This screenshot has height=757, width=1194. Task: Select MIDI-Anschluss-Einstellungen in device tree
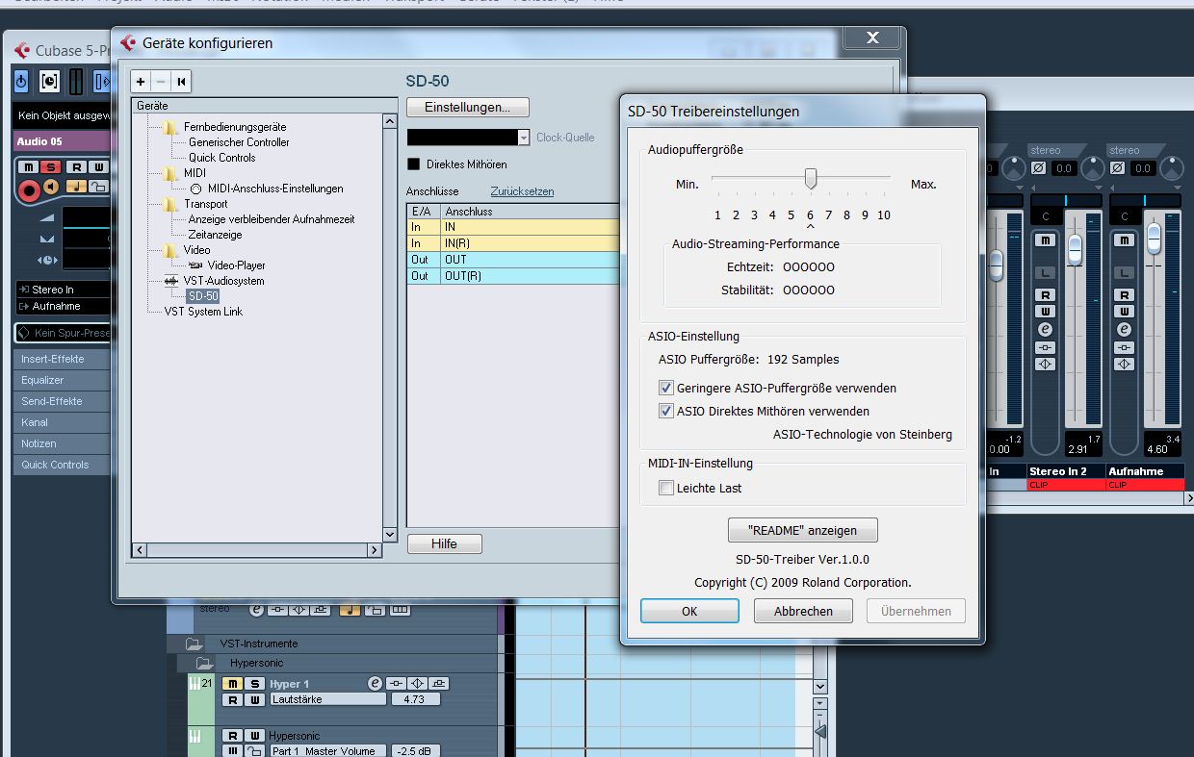pos(274,189)
